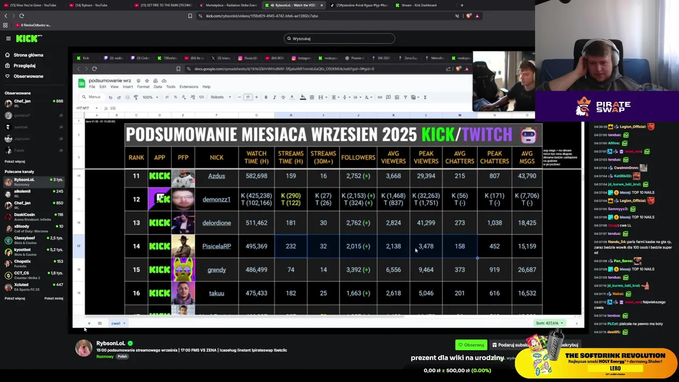The image size is (679, 382).
Task: Toggle Bold in the Sheets toolbar
Action: click(266, 97)
